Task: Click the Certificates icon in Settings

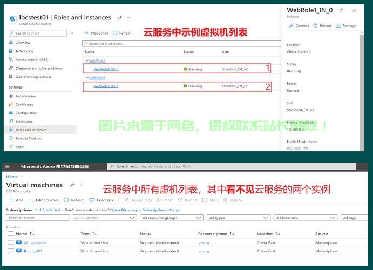Action: tap(11, 104)
